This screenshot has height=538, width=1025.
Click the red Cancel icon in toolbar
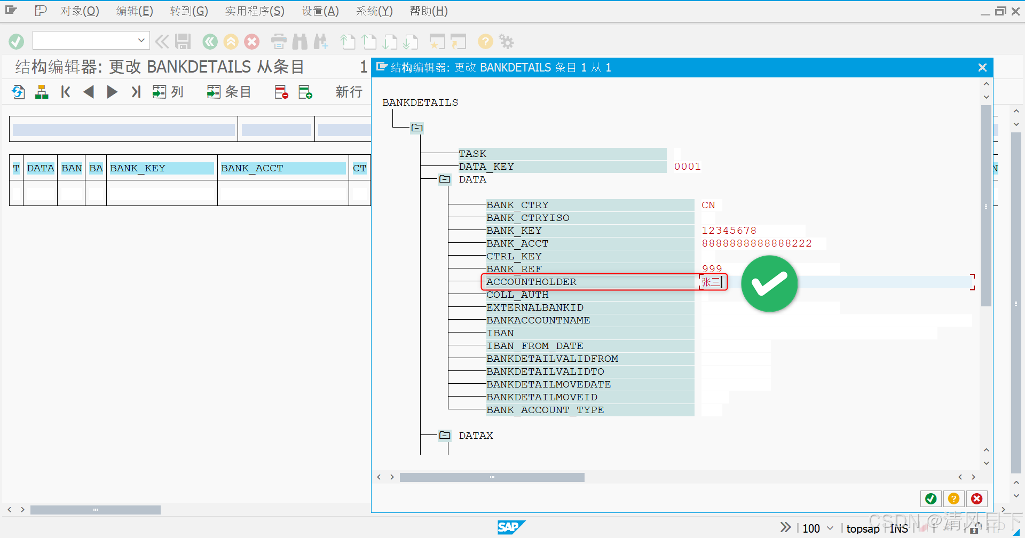(x=252, y=42)
